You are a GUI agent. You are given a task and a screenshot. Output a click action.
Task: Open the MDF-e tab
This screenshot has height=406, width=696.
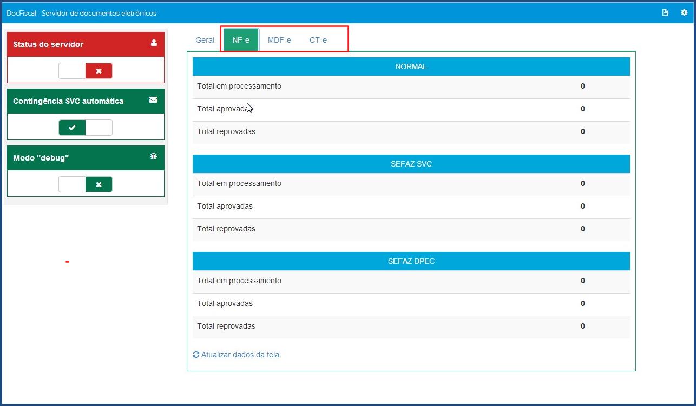(279, 40)
